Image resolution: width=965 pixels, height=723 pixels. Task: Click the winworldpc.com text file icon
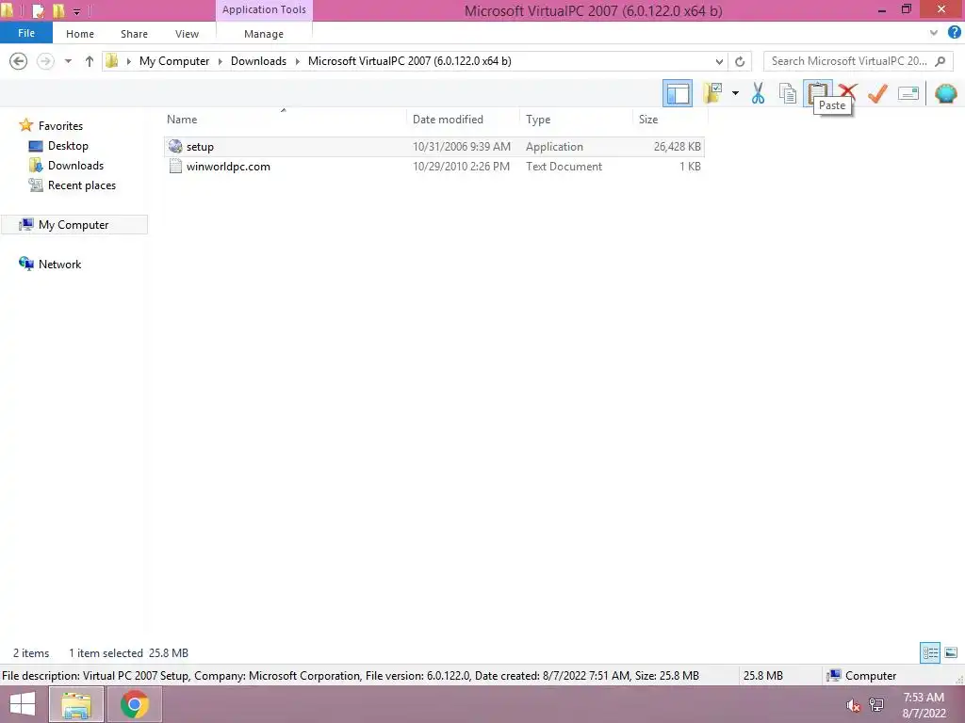click(x=175, y=166)
